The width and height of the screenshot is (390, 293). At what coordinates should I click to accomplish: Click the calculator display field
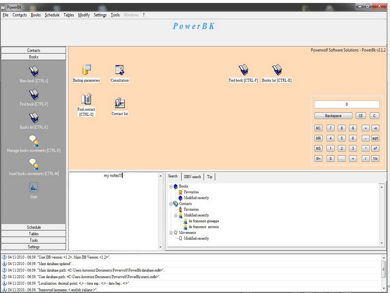pyautogui.click(x=347, y=105)
